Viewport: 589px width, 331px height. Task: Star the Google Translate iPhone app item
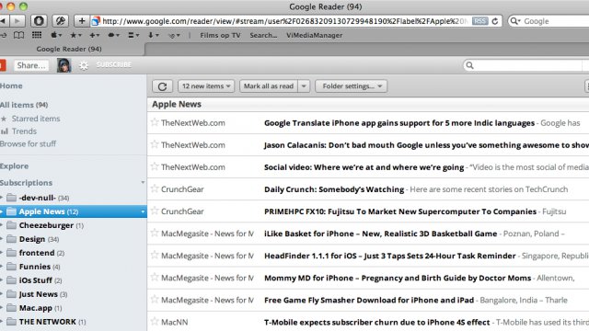(155, 122)
